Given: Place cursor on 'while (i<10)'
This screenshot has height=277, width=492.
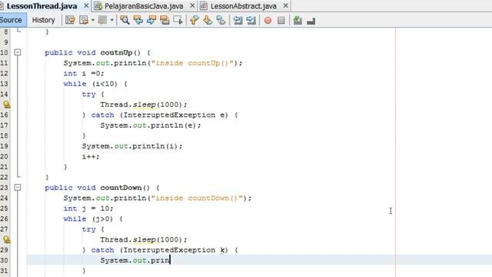Looking at the screenshot, I should pos(91,84).
